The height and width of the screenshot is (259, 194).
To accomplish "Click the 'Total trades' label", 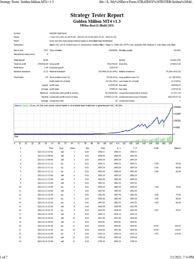I will pyautogui.click(x=19, y=77).
